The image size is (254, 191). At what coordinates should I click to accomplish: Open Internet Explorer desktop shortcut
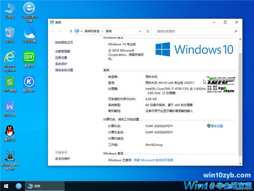(x=10, y=62)
